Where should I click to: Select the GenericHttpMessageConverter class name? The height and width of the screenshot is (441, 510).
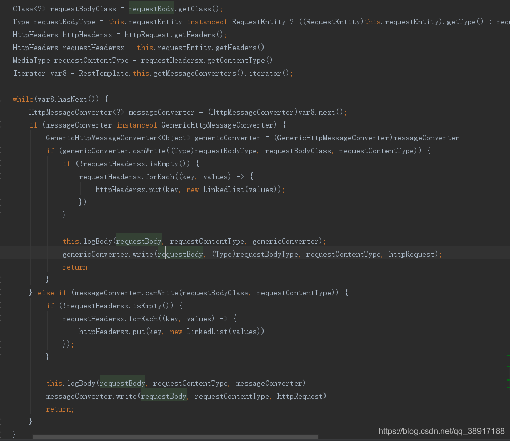[x=96, y=137]
